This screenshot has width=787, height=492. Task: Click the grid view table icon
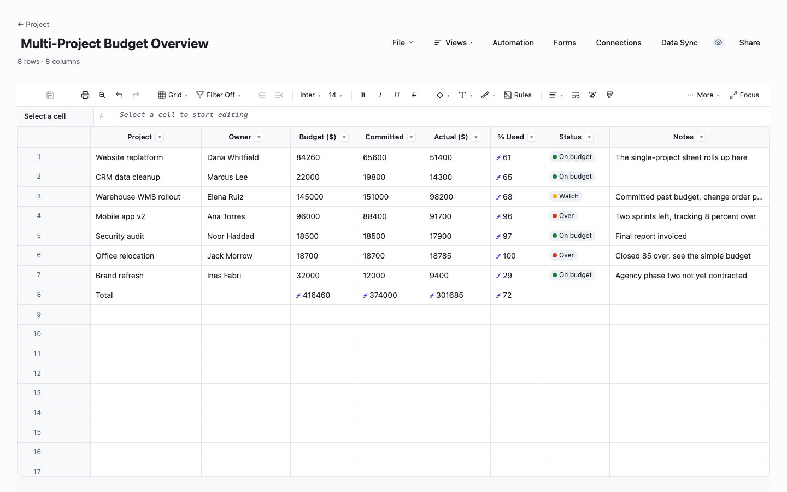[x=162, y=95]
